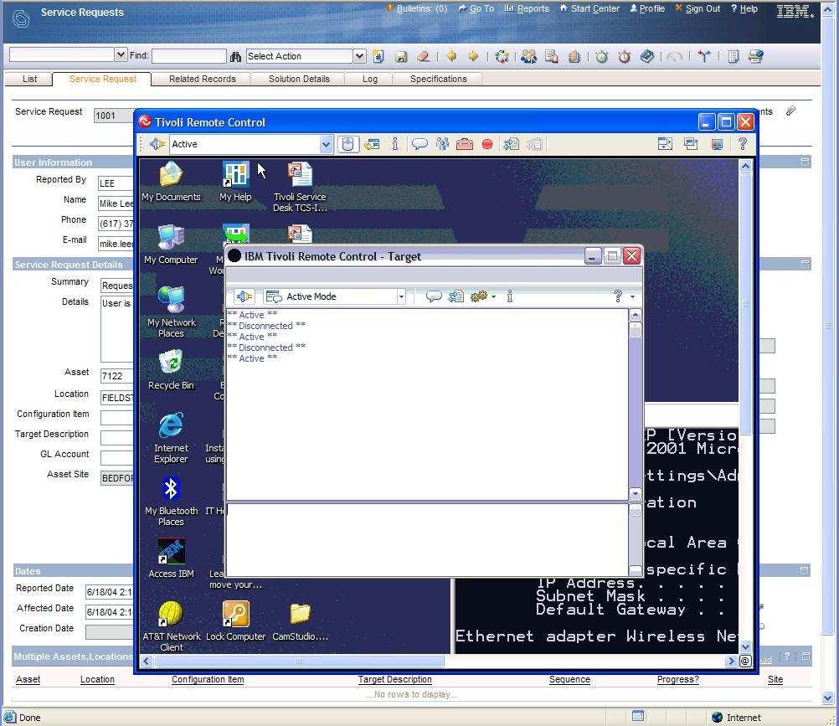839x726 pixels.
Task: Click the save record diskette icon
Action: pos(401,56)
